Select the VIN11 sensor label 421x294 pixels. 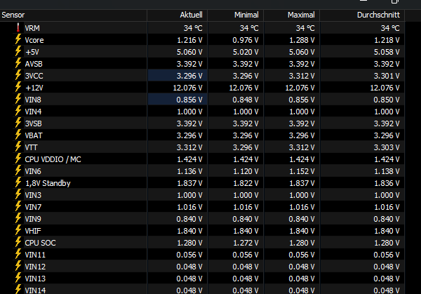[x=35, y=255]
